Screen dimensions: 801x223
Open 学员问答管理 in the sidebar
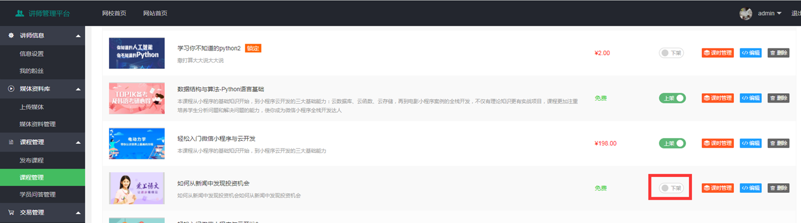coord(38,194)
